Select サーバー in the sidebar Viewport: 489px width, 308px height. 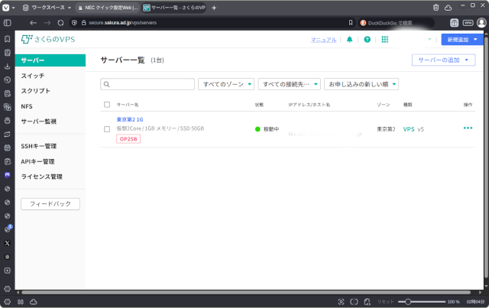(x=50, y=60)
